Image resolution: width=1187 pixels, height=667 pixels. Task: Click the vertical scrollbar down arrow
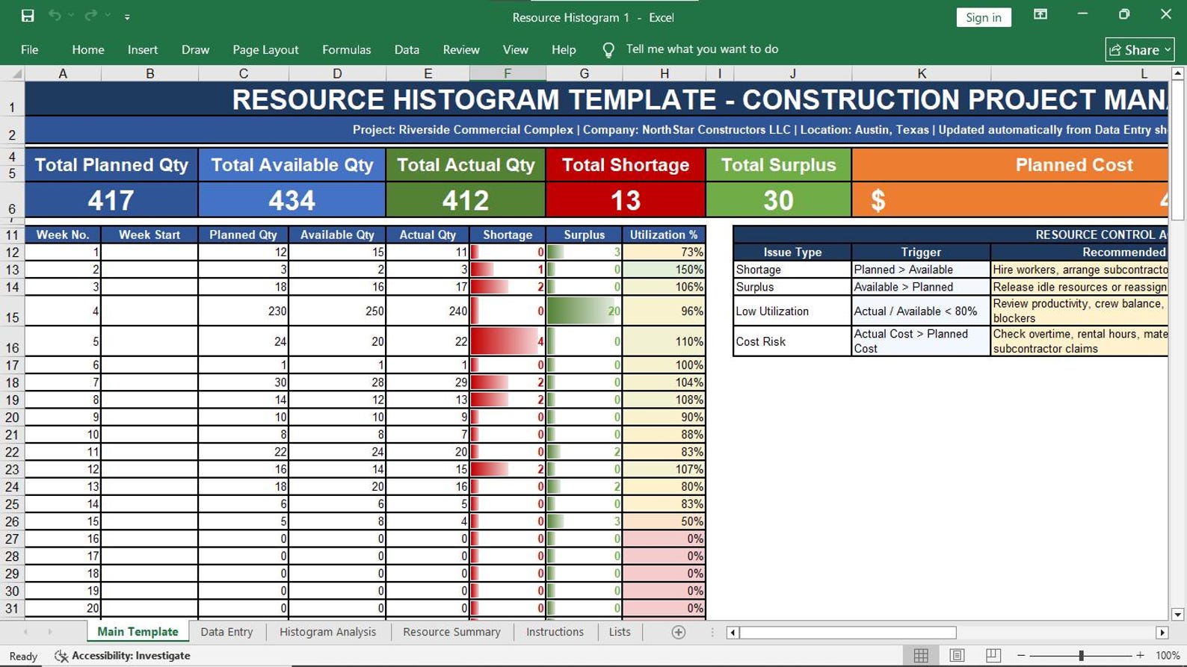coord(1178,615)
